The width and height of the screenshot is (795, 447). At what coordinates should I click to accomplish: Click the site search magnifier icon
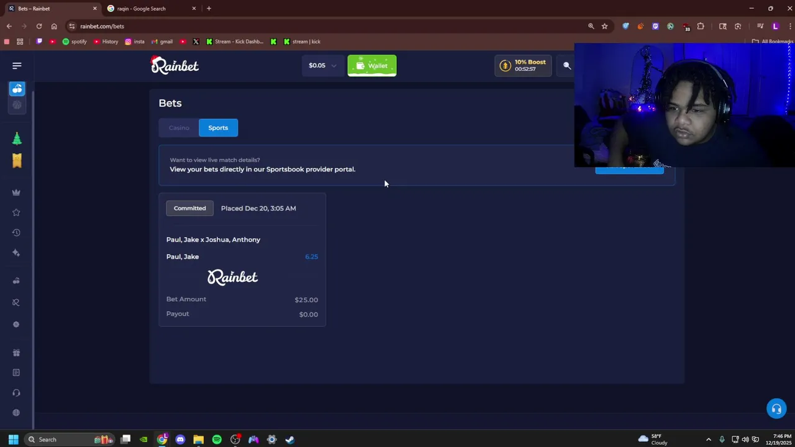(567, 66)
